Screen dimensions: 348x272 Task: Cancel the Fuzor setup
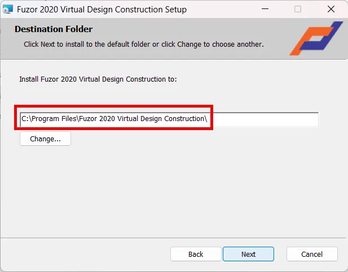click(x=312, y=254)
